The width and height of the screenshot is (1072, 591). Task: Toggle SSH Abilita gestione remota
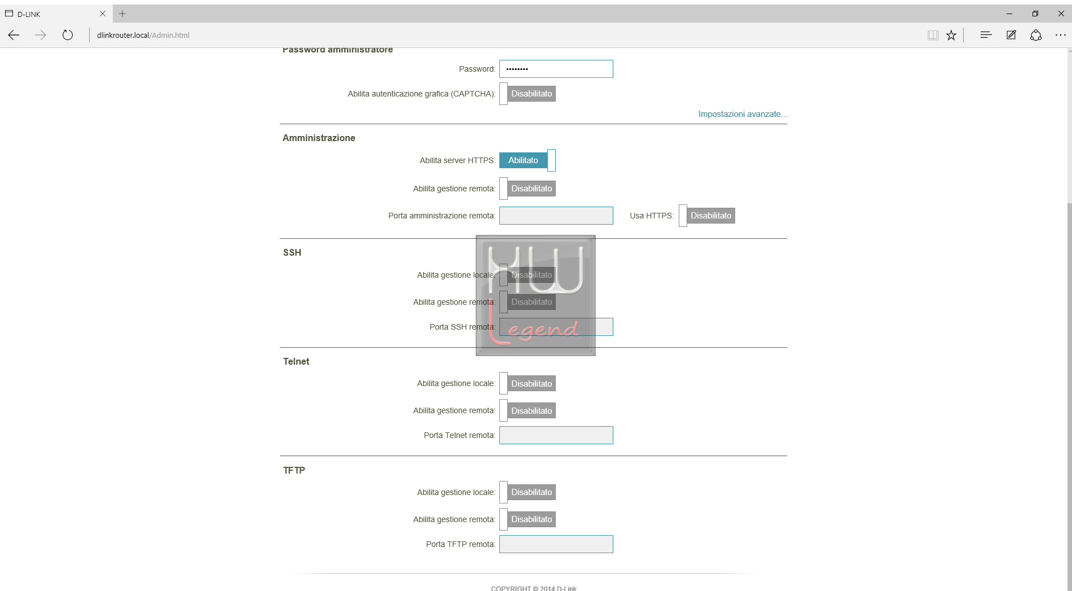click(x=528, y=302)
